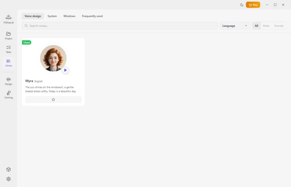Filter voices by Female

pos(279,26)
